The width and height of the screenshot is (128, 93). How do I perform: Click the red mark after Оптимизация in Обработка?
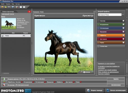coord(45,82)
